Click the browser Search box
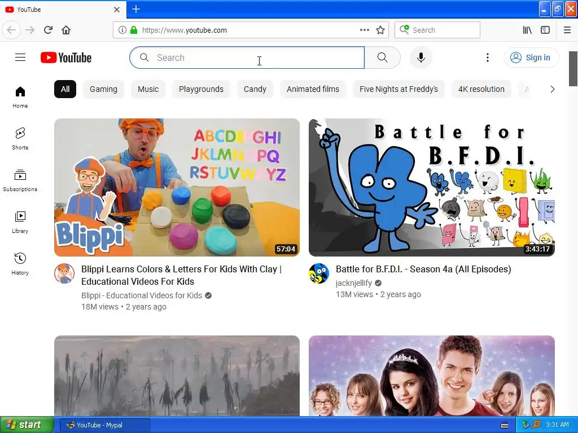578x433 pixels. point(437,30)
